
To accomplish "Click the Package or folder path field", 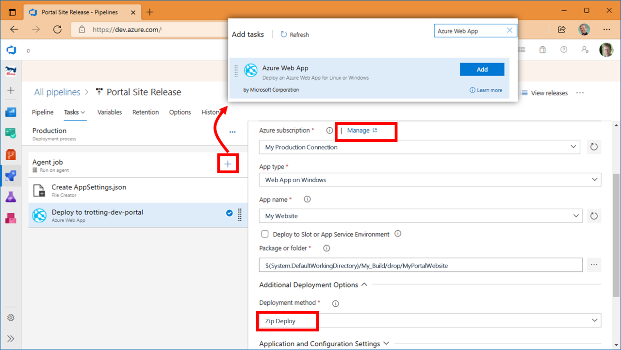I will pyautogui.click(x=421, y=265).
